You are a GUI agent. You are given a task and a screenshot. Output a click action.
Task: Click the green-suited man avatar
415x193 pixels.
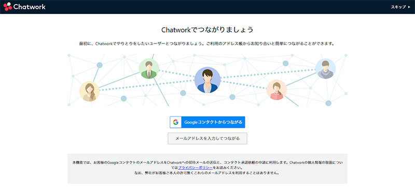pos(149,69)
